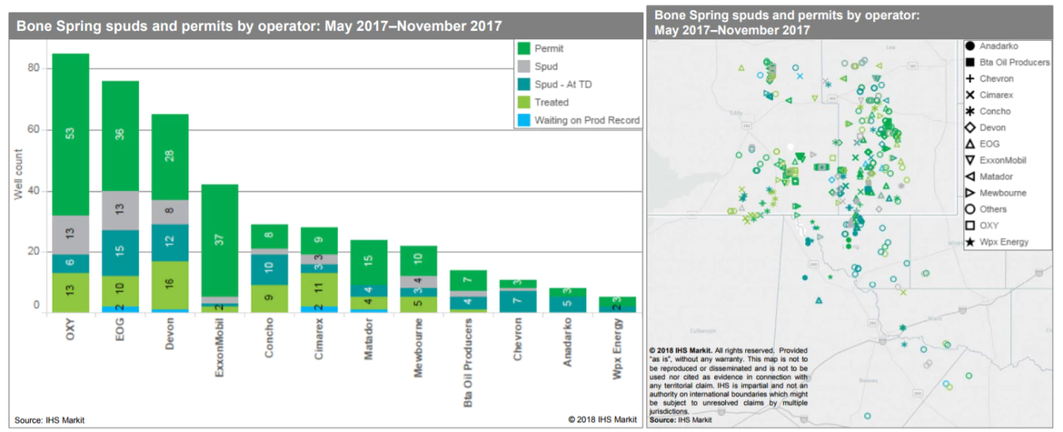Click the Permit green legend swatch
This screenshot has height=432, width=1063.
[523, 49]
